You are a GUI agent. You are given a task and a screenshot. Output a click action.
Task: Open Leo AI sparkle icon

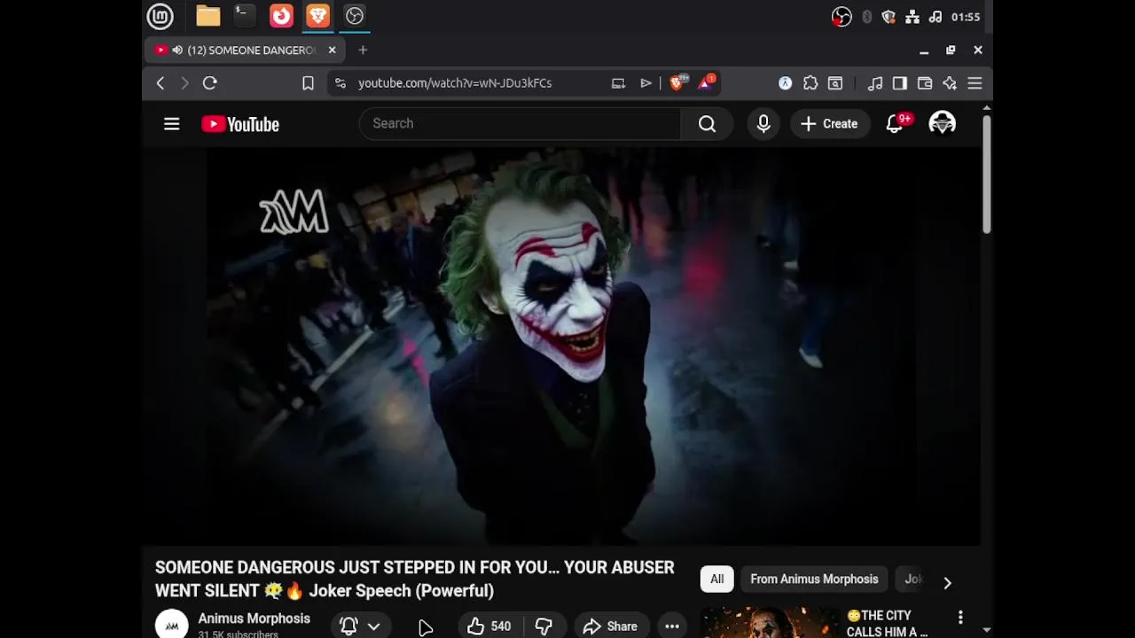click(x=950, y=83)
